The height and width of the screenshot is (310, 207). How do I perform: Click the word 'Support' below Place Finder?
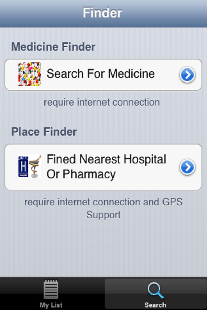coord(103,215)
